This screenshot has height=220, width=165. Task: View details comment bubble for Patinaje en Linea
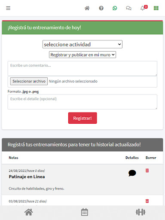132,173
